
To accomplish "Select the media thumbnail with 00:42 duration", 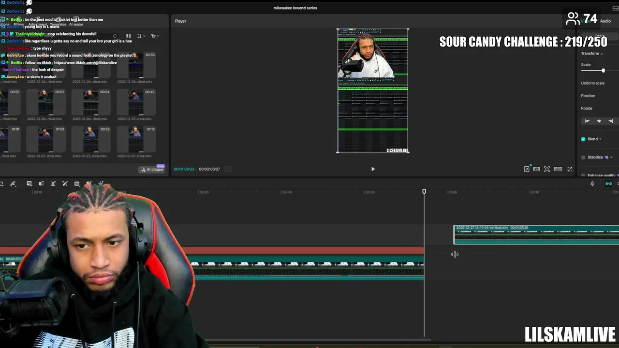I will click(136, 101).
